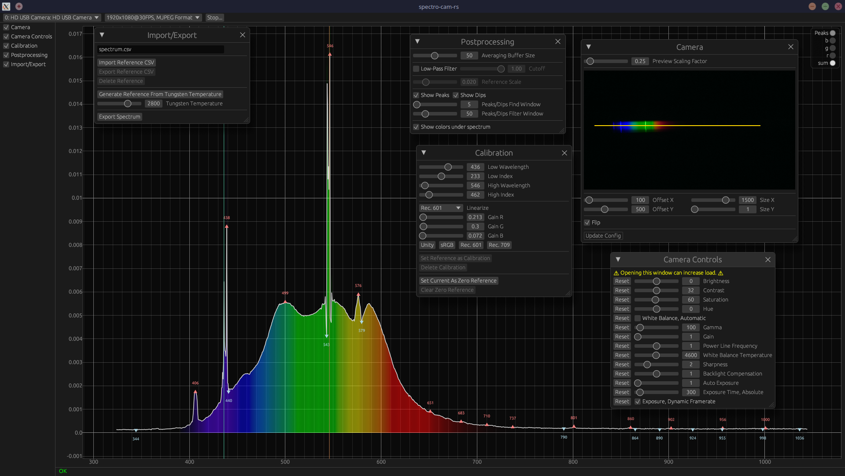
Task: Reset the Contrast control
Action: click(622, 290)
